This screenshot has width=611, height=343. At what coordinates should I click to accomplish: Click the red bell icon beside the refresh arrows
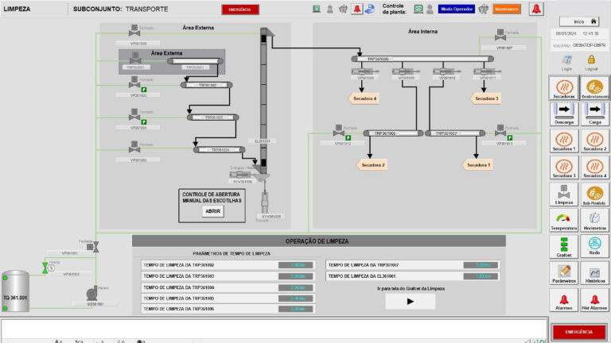pyautogui.click(x=357, y=9)
